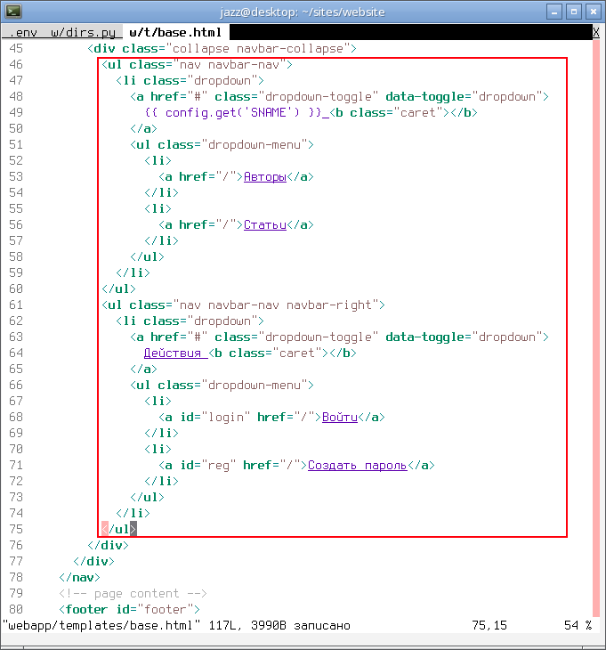Click the id="reg" attribute on line 71

208,466
